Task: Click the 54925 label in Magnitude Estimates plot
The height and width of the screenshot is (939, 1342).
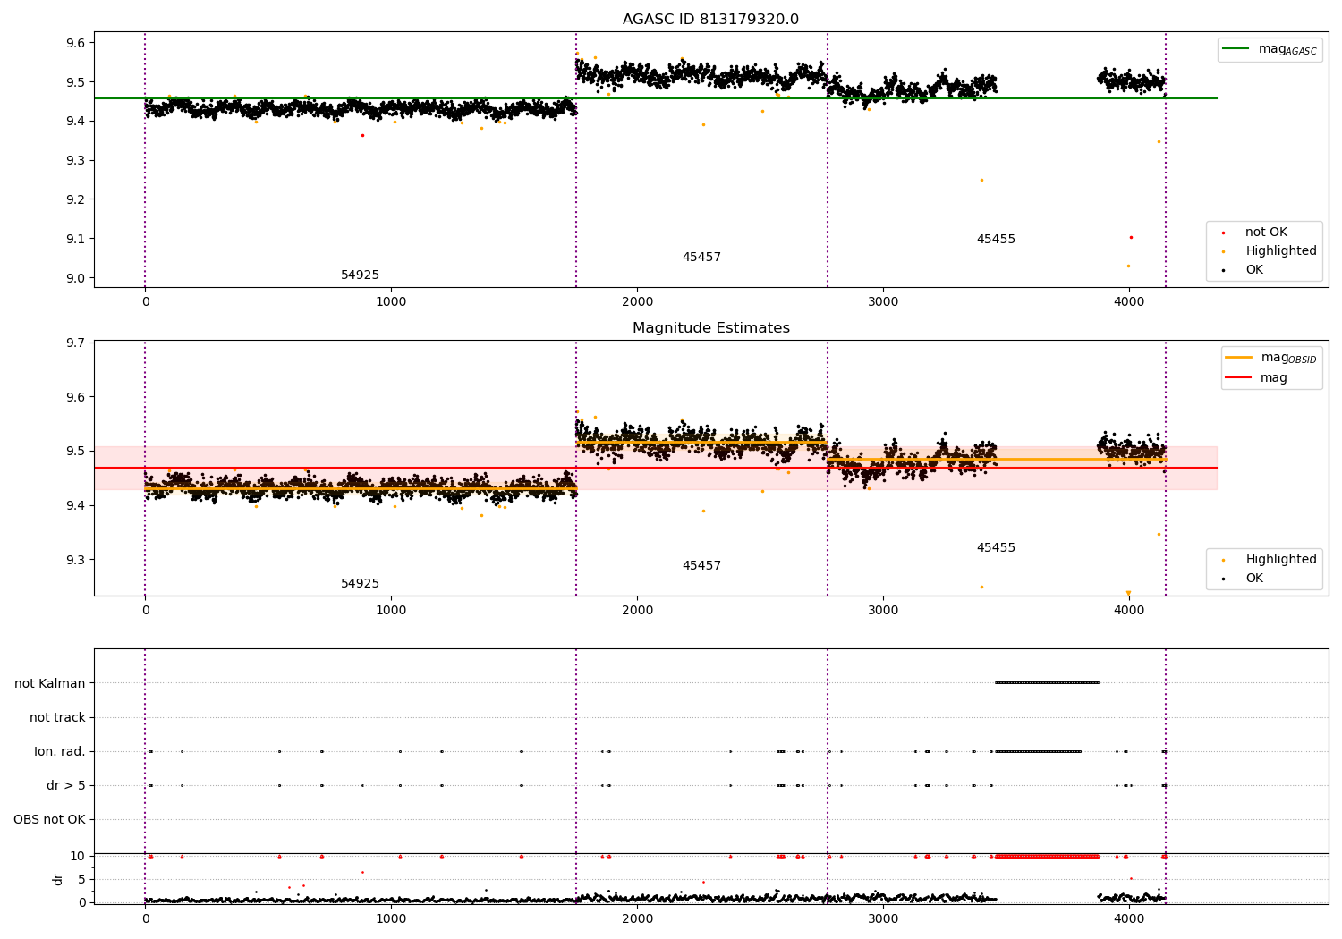Action: pyautogui.click(x=360, y=584)
